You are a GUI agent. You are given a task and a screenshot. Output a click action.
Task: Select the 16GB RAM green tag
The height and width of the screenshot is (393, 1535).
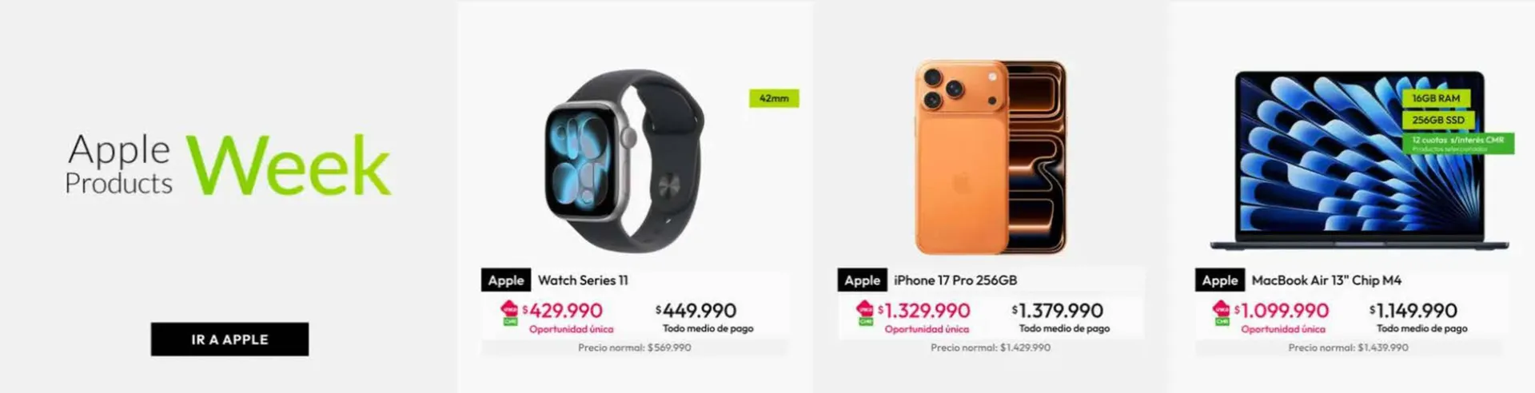point(1436,98)
